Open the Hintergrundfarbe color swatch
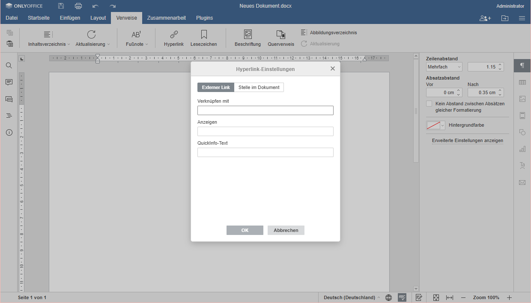Screen dimensions: 531x303 pyautogui.click(x=436, y=125)
